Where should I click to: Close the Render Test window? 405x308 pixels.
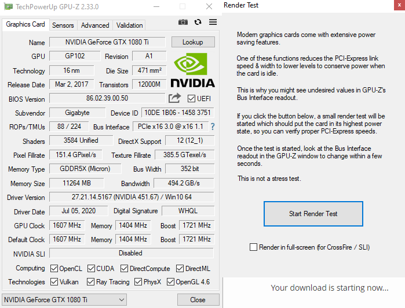399,5
